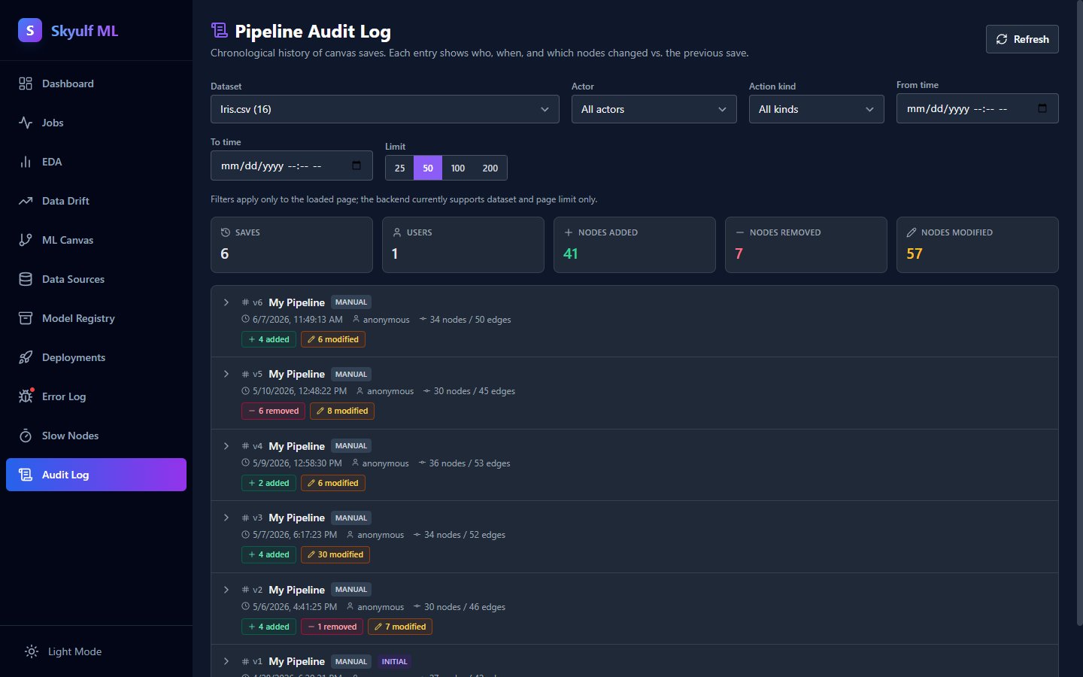The height and width of the screenshot is (677, 1083).
Task: Open ML Canvas page
Action: (x=96, y=240)
